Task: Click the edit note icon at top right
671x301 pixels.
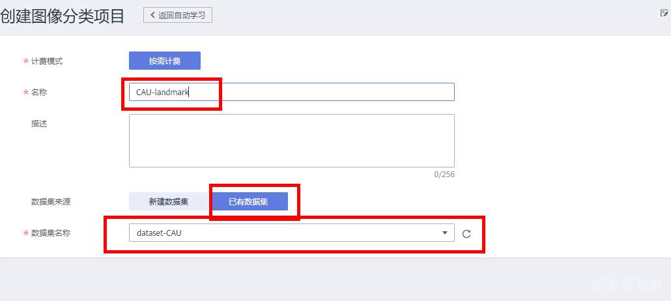Action: pyautogui.click(x=664, y=12)
